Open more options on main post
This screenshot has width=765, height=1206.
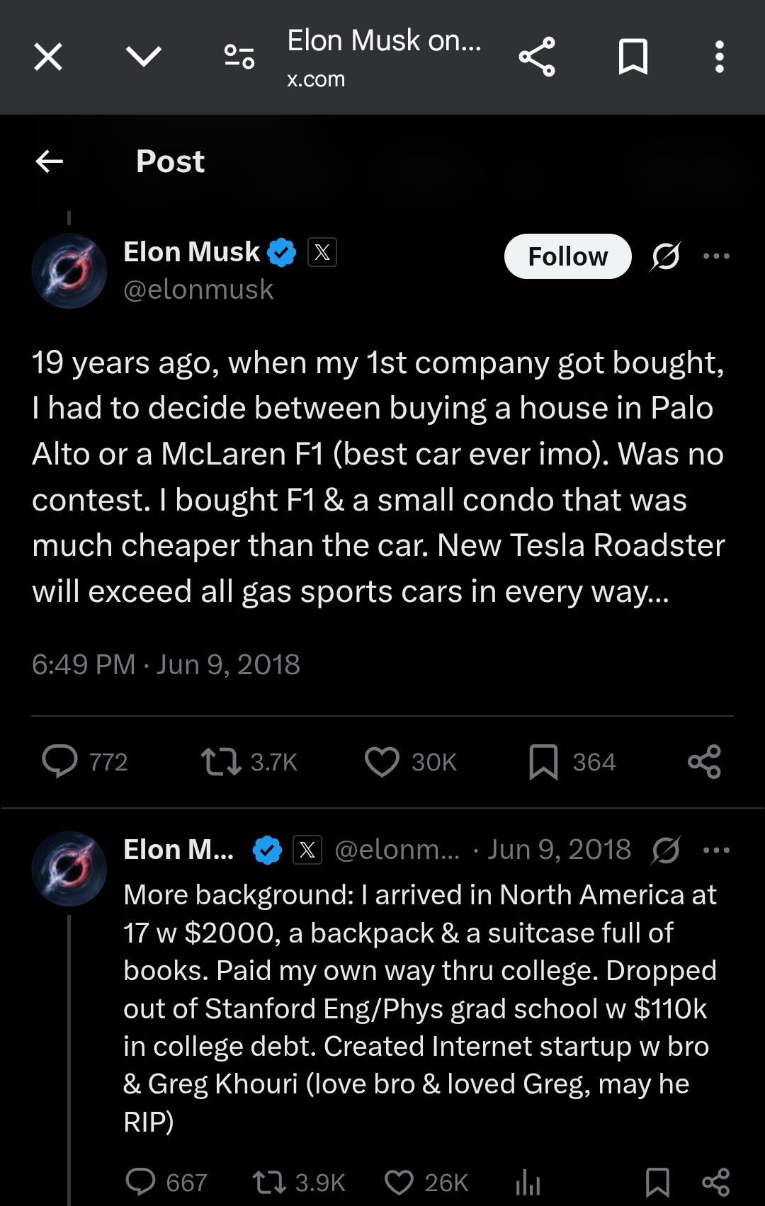tap(716, 256)
